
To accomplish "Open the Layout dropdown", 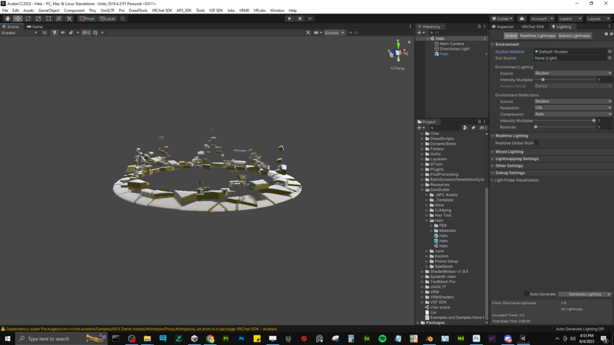I will pos(598,18).
